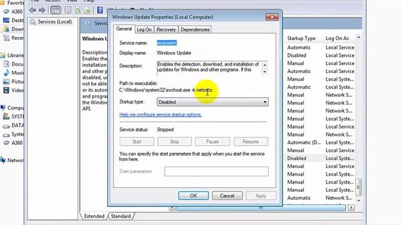
Task: Click the Stop service button
Action: 174,142
